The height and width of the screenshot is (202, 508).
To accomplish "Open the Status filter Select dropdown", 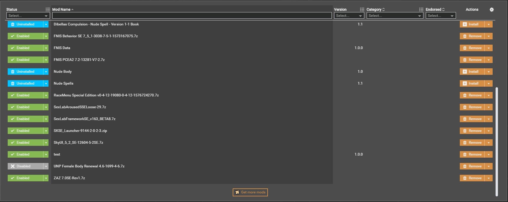I will click(x=28, y=16).
